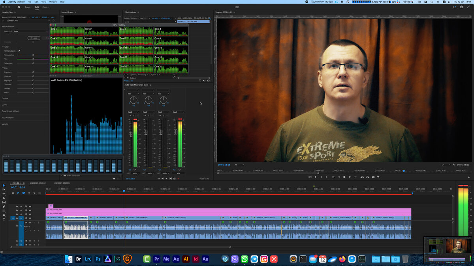Click the Audio 1 pan knob
Image resolution: width=474 pixels, height=266 pixels.
point(134,100)
